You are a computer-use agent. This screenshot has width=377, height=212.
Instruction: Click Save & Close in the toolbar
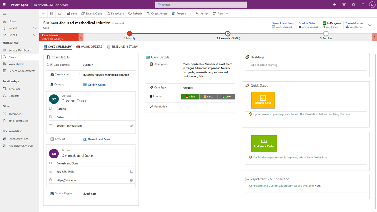click(91, 14)
